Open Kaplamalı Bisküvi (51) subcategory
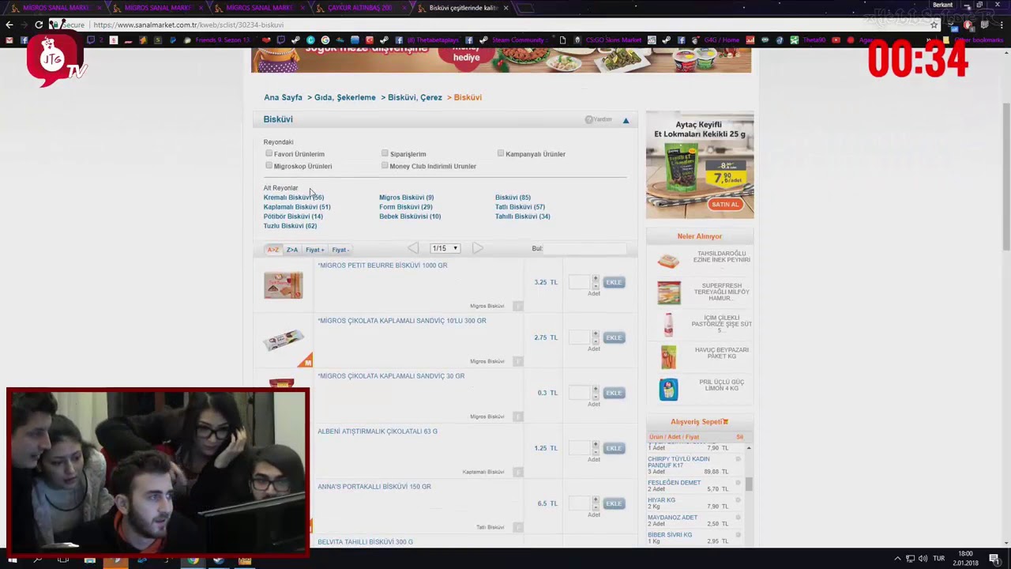Image resolution: width=1011 pixels, height=569 pixels. (x=297, y=207)
